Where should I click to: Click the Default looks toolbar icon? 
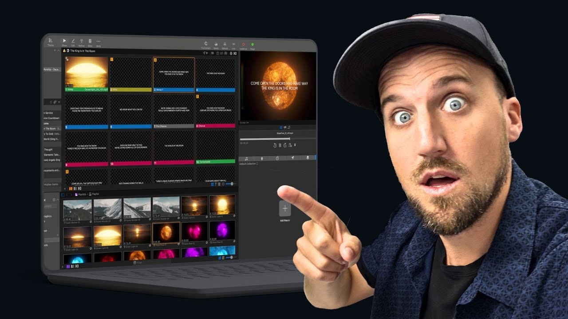(x=225, y=45)
